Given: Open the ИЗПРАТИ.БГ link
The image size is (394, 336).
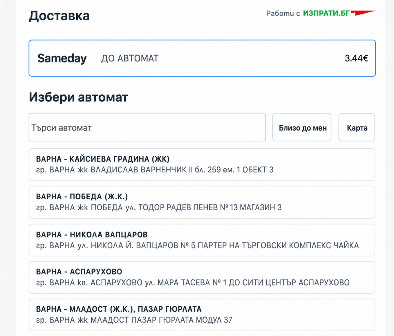Looking at the screenshot, I should 326,13.
